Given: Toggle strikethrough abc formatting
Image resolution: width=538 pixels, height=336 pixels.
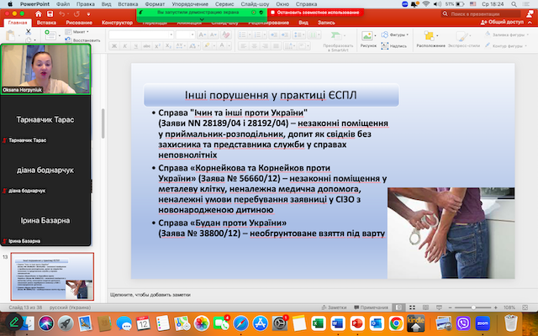Looking at the screenshot, I should coord(146,46).
